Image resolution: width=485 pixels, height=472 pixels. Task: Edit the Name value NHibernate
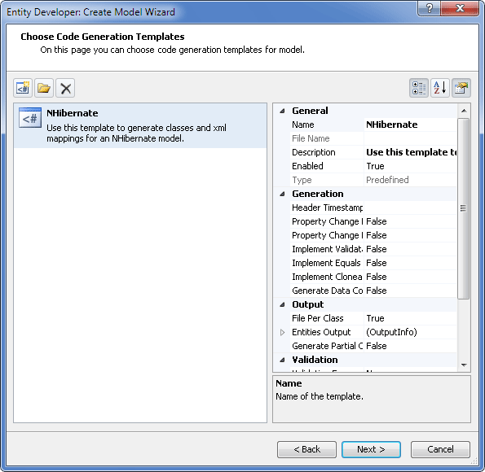391,125
